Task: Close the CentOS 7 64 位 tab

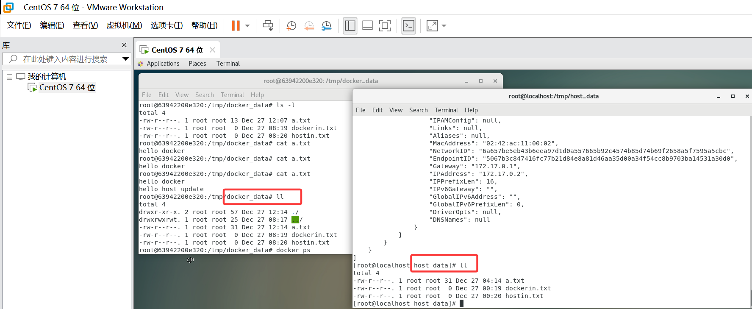Action: pyautogui.click(x=212, y=50)
